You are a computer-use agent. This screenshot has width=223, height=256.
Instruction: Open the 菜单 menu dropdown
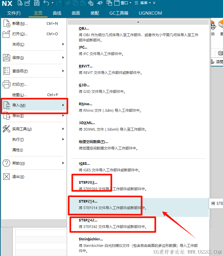[x=143, y=3]
